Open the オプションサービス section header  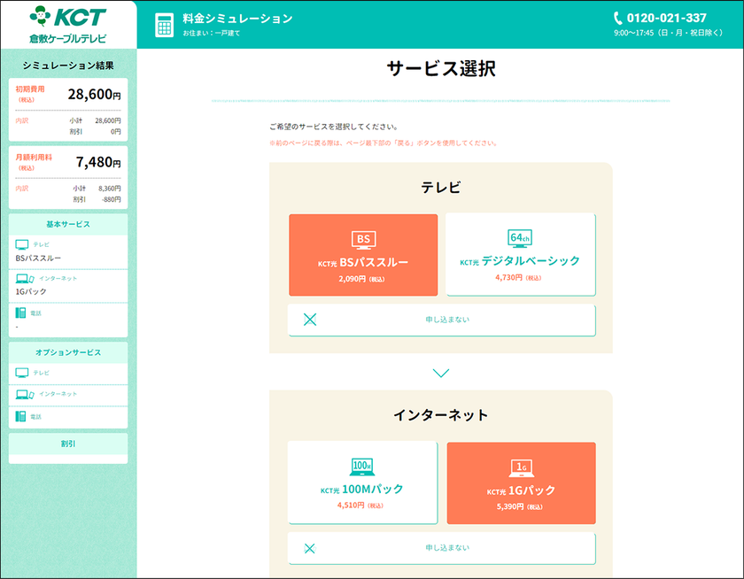[x=68, y=352]
